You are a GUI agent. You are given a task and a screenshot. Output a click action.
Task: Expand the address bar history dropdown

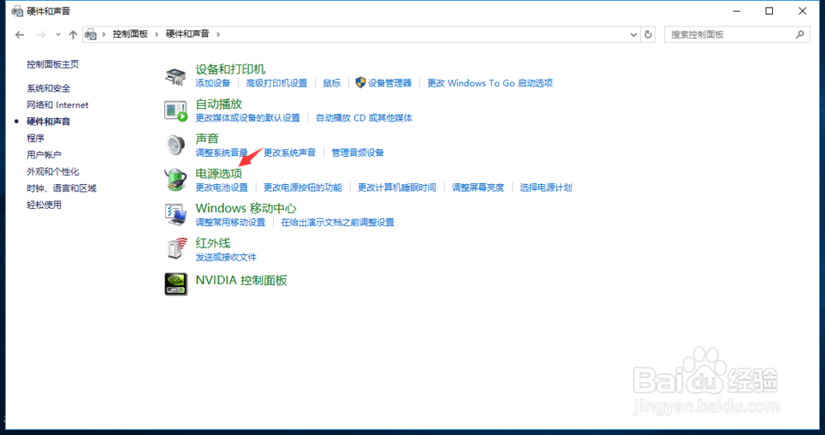point(634,35)
